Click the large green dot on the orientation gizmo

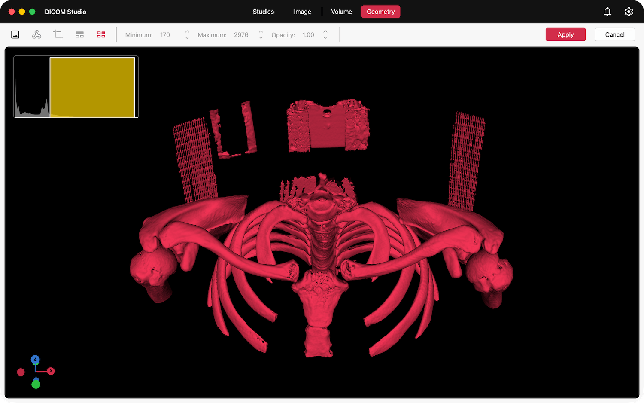(36, 384)
